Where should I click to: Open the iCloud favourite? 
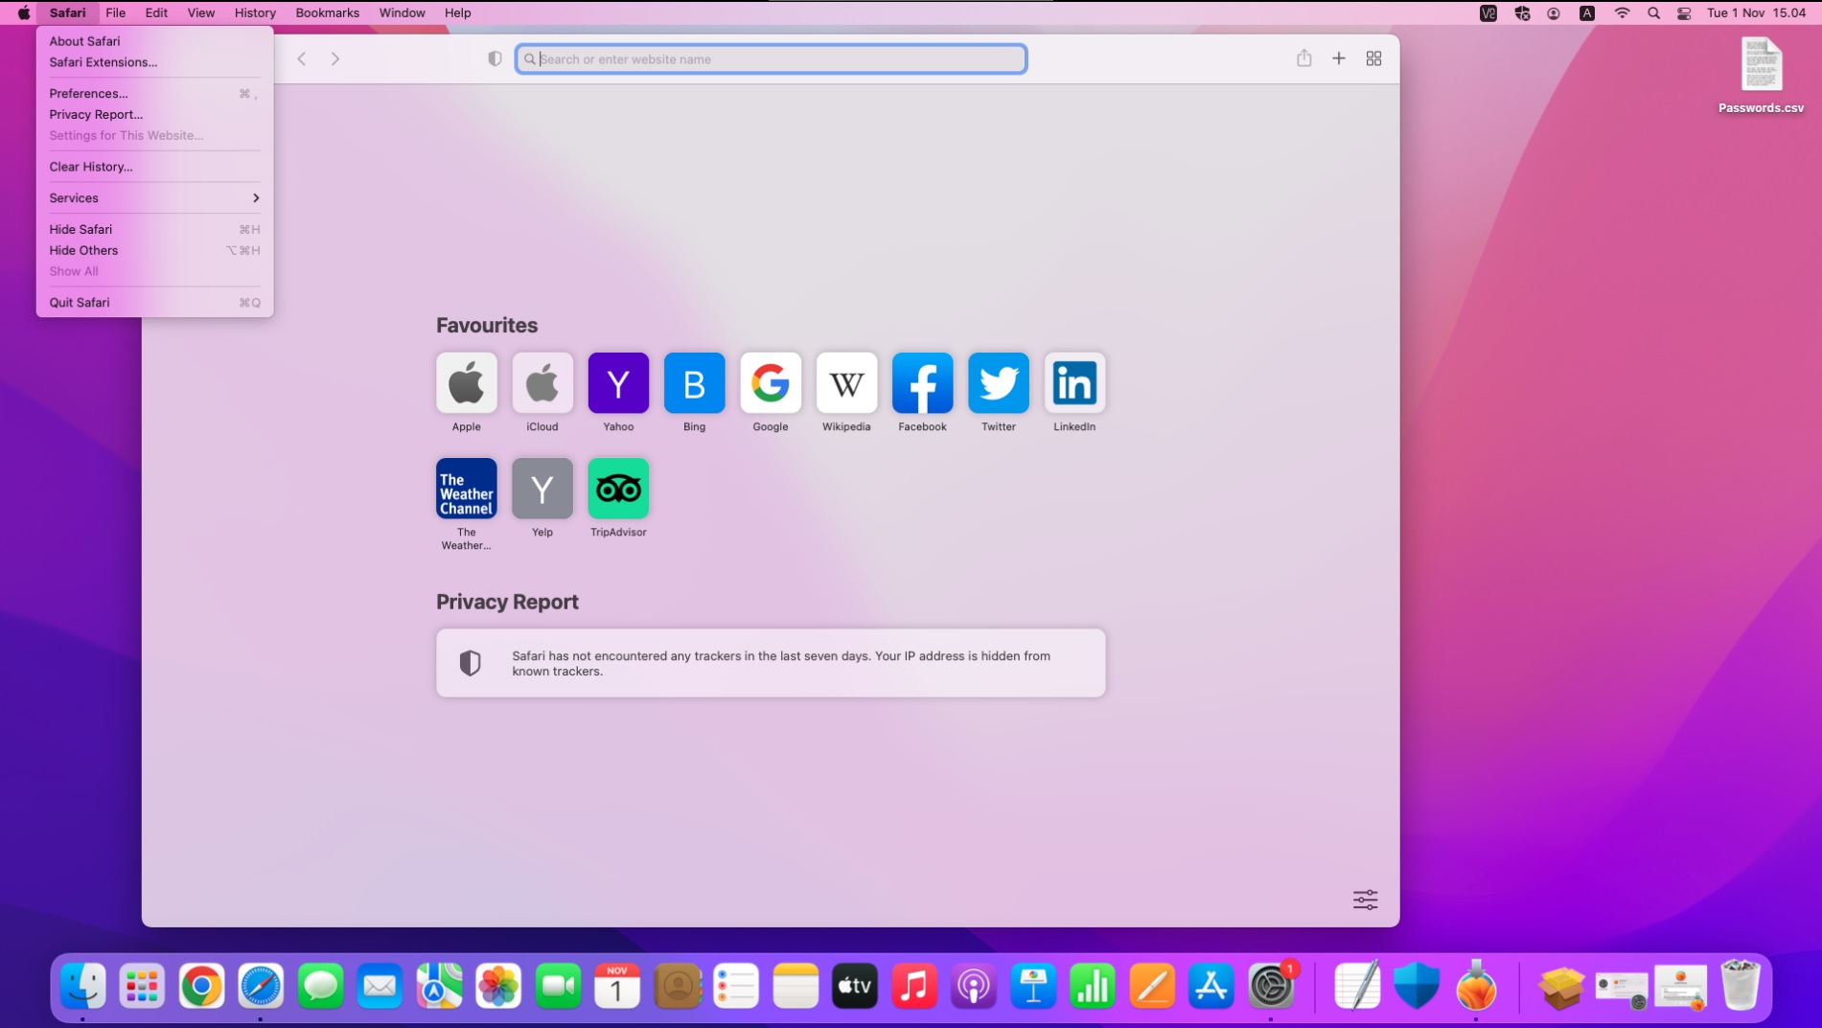click(x=542, y=383)
